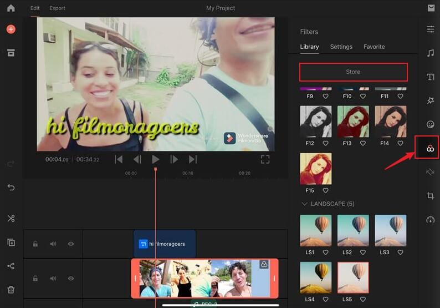
Task: Click the timeline playhead marker
Action: 156,169
